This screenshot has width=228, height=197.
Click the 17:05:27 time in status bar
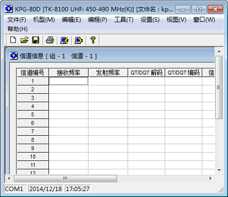tap(78, 189)
